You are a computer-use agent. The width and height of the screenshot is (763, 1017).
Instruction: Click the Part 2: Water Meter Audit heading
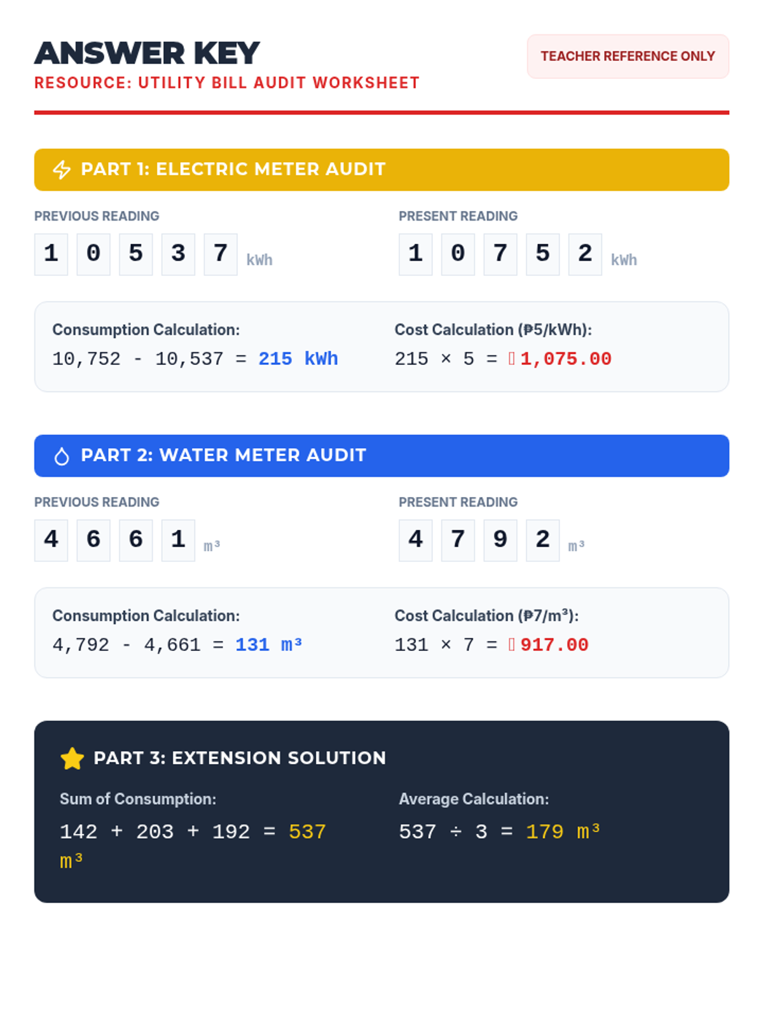(223, 455)
